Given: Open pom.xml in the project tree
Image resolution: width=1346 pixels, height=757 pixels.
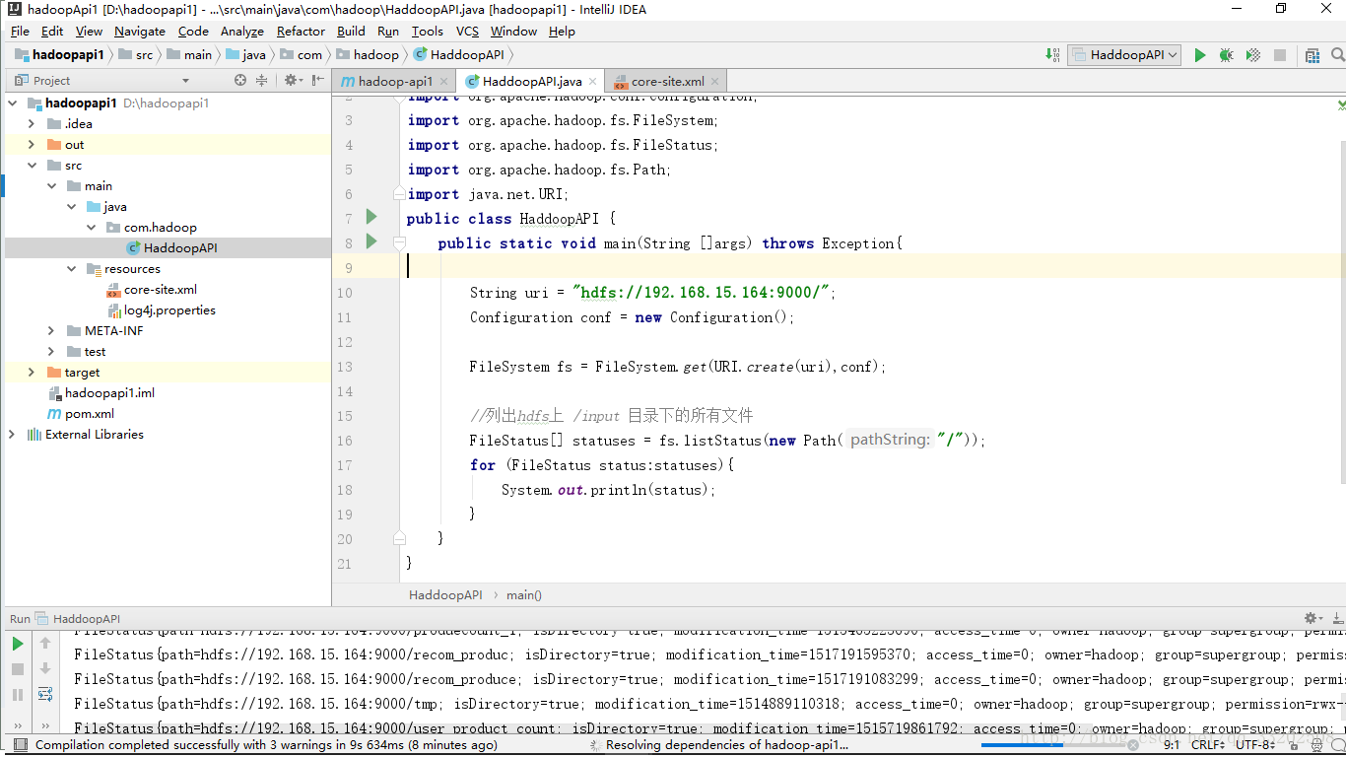Looking at the screenshot, I should click(89, 414).
